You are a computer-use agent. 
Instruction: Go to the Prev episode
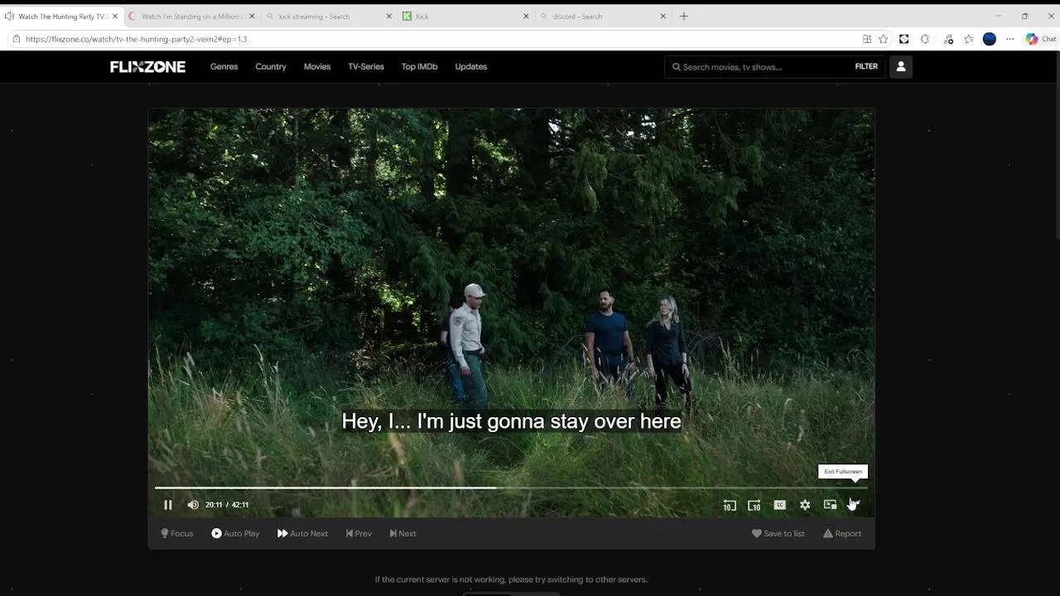(x=359, y=534)
